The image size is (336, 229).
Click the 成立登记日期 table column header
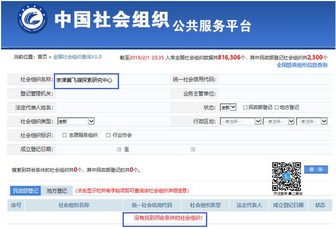pyautogui.click(x=288, y=206)
